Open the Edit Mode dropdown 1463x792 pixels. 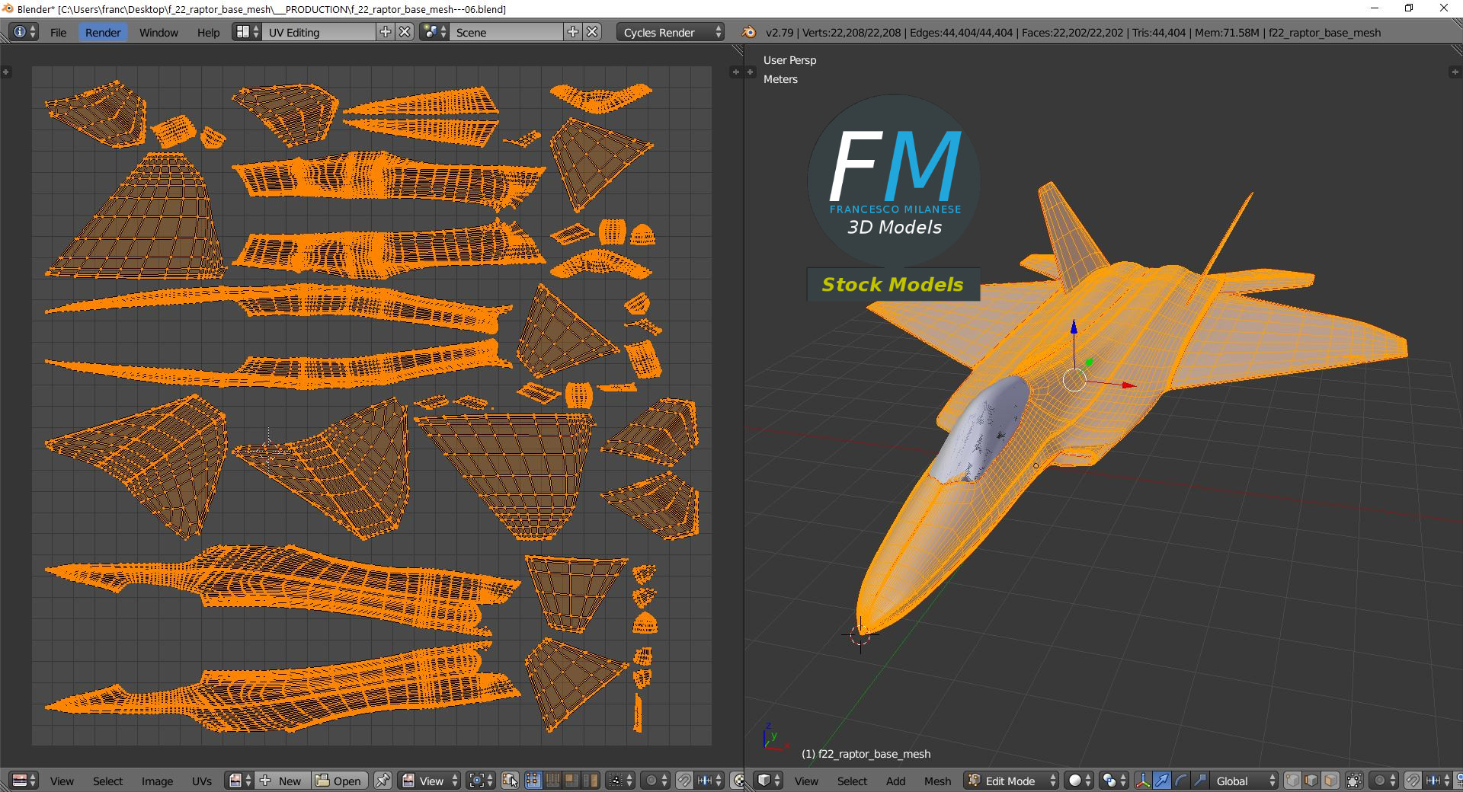tap(1011, 781)
